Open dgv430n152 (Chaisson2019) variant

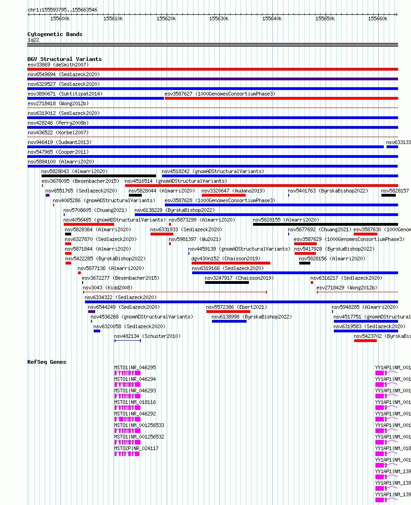[231, 263]
